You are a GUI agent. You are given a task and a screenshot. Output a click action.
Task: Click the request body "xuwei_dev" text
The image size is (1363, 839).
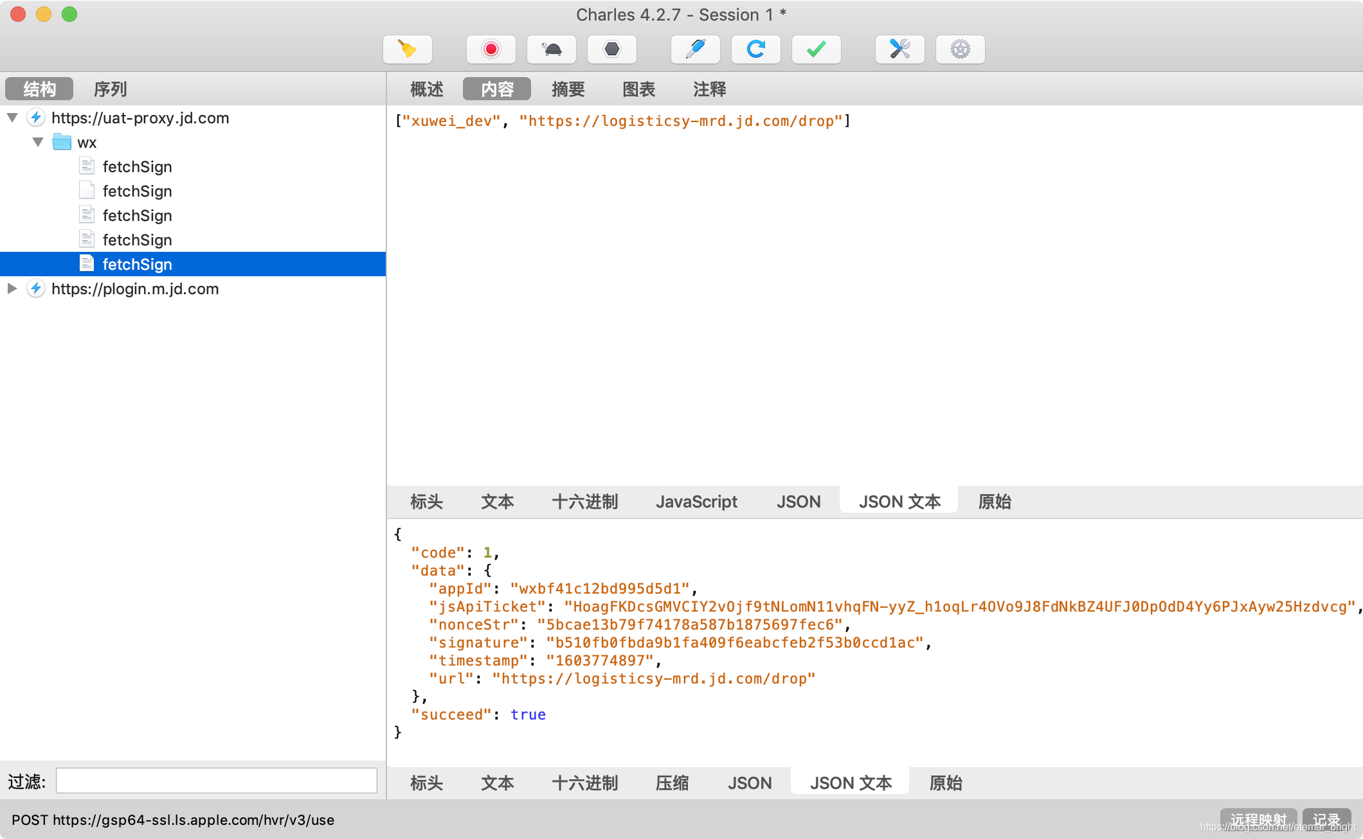(x=451, y=121)
